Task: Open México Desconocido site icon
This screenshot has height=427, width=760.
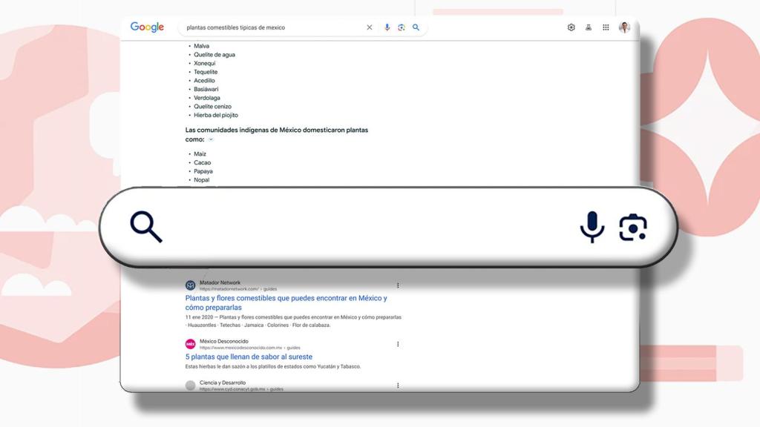Action: tap(191, 344)
